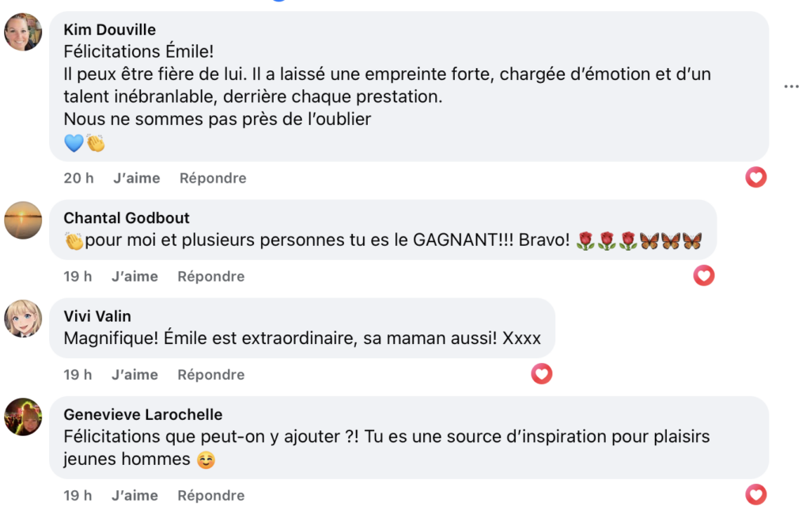
Task: Click the 20 h timestamp on Kim's comment
Action: (x=78, y=178)
